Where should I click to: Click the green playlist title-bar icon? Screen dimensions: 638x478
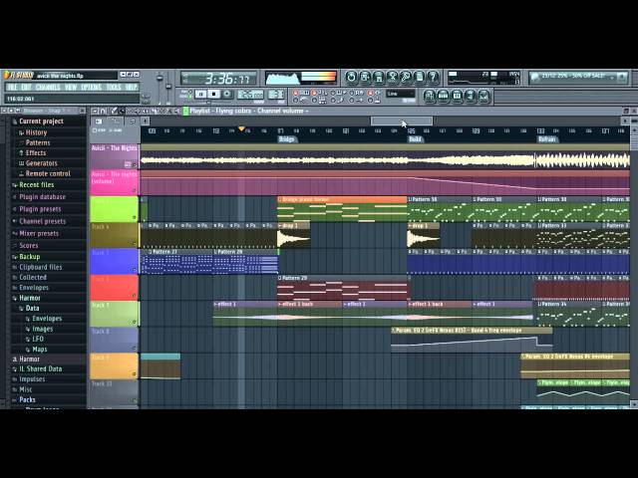click(x=186, y=111)
